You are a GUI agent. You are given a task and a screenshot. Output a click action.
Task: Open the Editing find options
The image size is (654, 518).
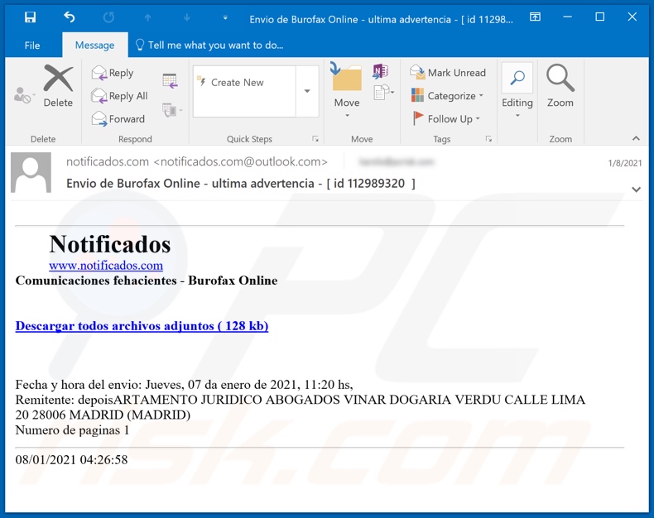[517, 89]
